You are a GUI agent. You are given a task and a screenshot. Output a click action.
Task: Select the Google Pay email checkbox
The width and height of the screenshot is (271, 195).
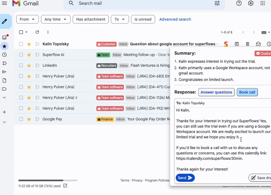tap(21, 119)
